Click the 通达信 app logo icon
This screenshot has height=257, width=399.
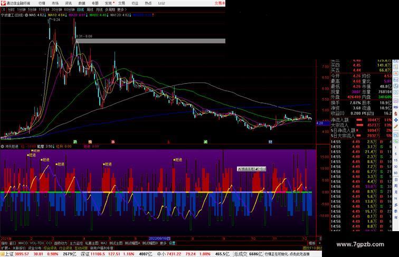pyautogui.click(x=3, y=3)
